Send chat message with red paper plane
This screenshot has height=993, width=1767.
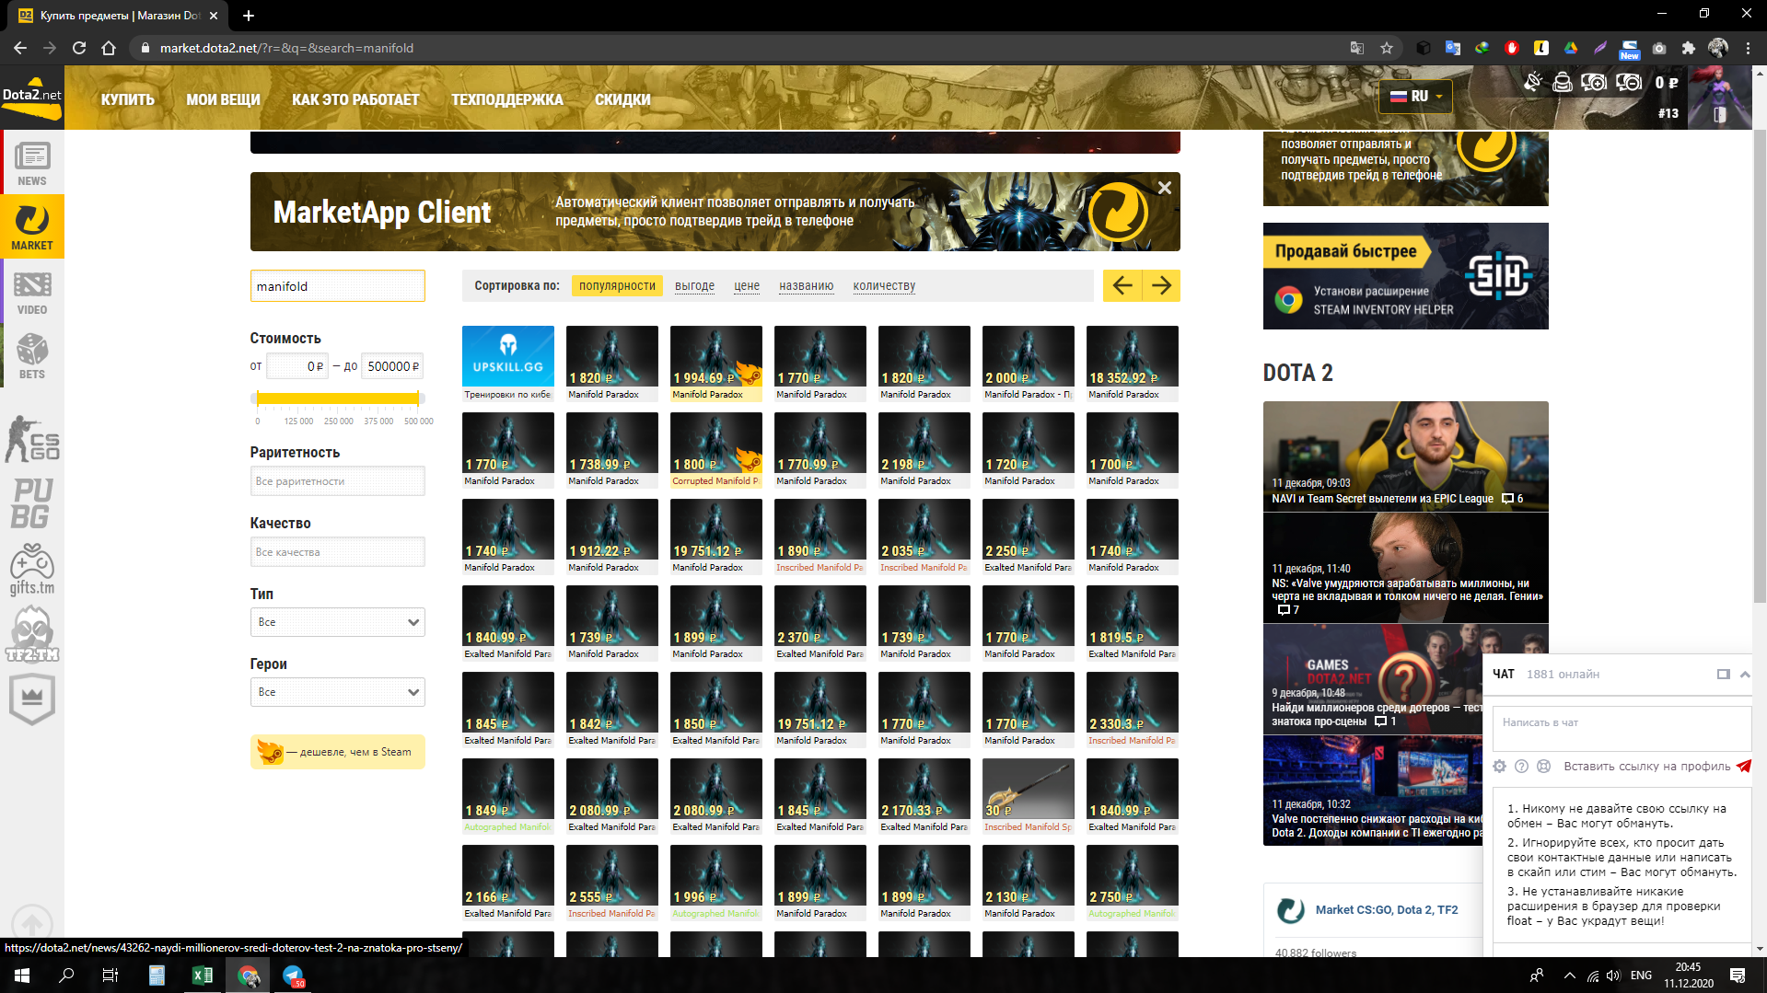1743,766
